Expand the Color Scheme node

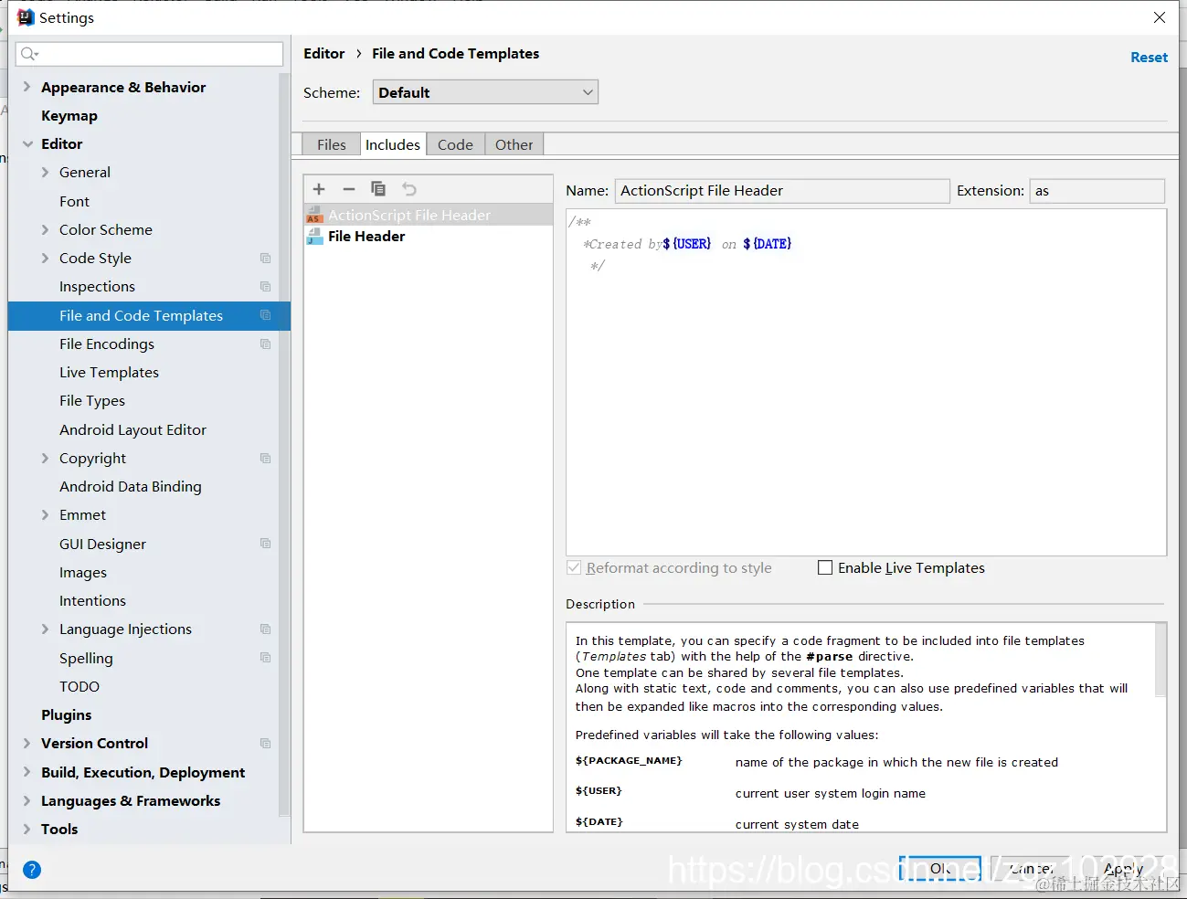click(45, 230)
